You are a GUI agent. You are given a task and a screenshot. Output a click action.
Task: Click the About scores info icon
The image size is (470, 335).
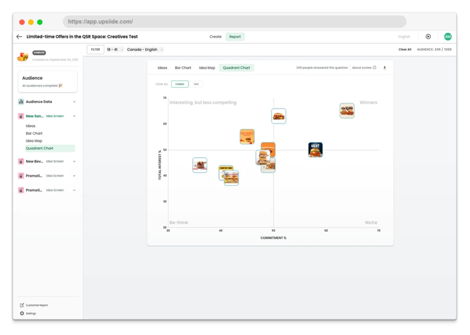tap(374, 68)
